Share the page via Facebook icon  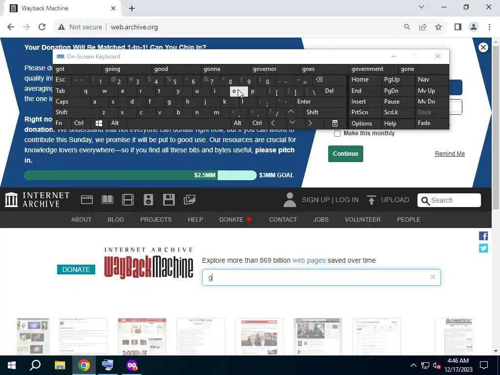[x=483, y=236]
